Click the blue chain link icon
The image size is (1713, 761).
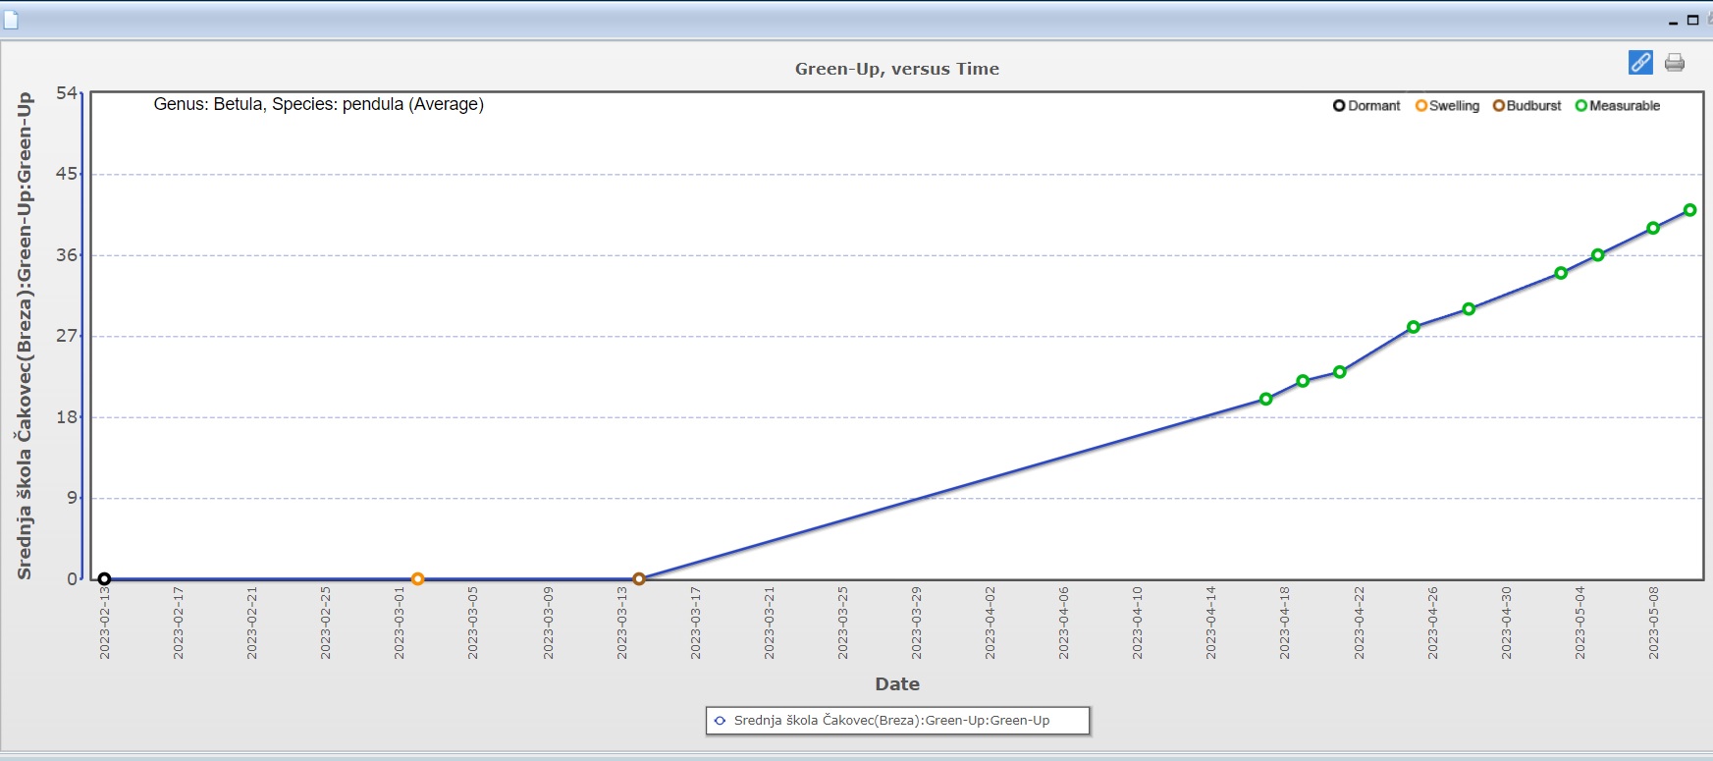tap(1640, 63)
